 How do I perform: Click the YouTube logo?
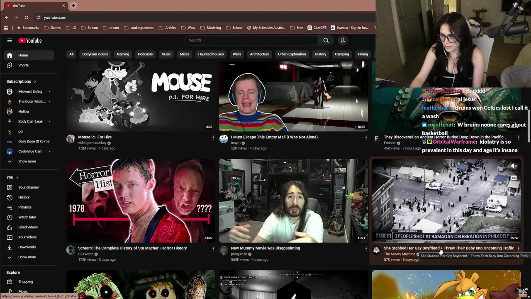[30, 40]
